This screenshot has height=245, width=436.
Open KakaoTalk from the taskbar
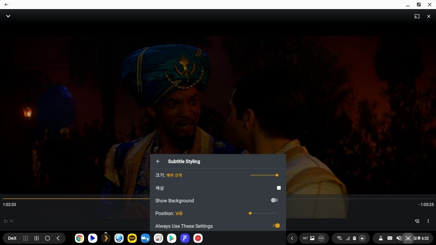132,238
